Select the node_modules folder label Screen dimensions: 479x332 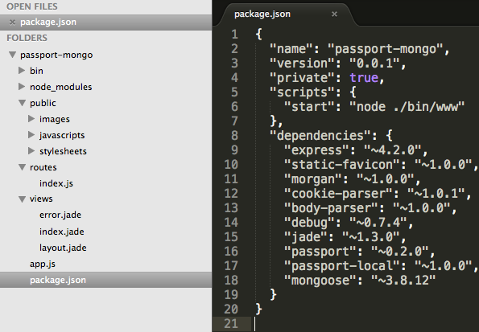point(61,87)
